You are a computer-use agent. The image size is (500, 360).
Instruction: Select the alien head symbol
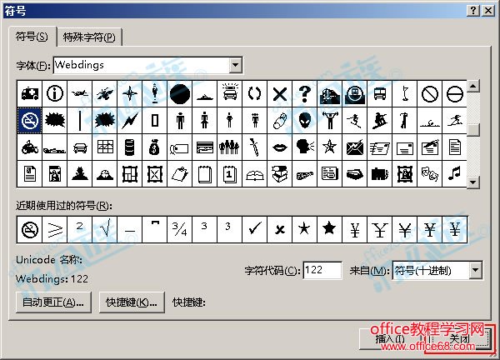point(305,121)
